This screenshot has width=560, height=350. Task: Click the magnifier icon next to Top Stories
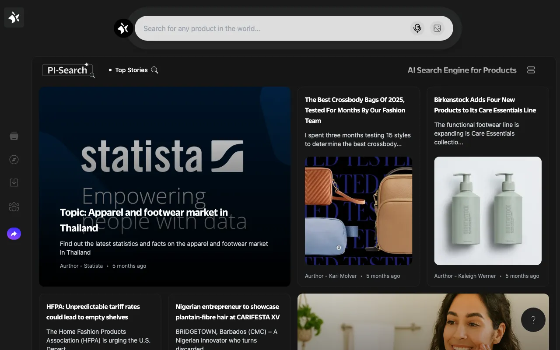tap(154, 70)
